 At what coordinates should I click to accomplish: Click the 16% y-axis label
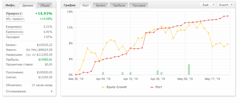[70, 12]
